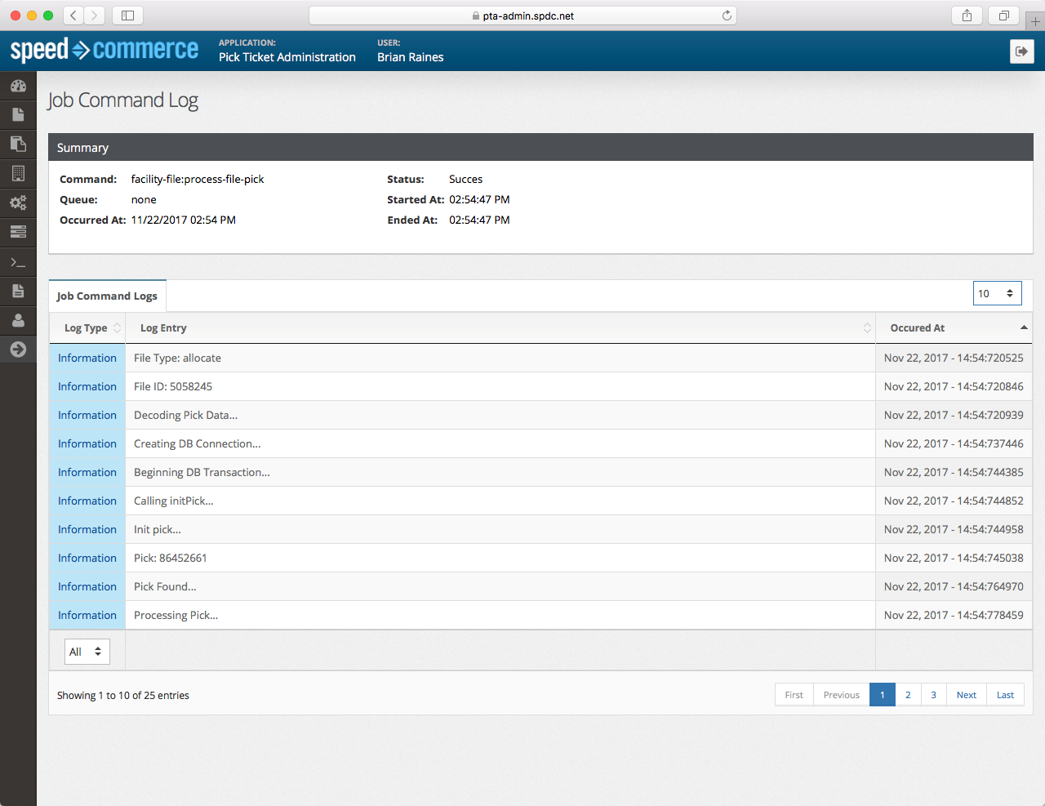Screen dimensions: 1045x806
Task: Select the Job Command Logs tab
Action: [107, 296]
